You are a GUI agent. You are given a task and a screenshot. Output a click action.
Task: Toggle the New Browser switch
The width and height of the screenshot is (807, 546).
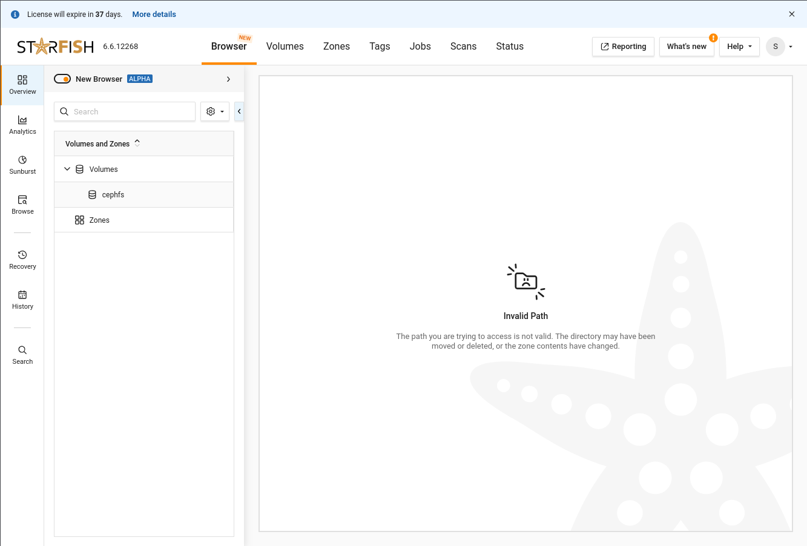coord(62,79)
